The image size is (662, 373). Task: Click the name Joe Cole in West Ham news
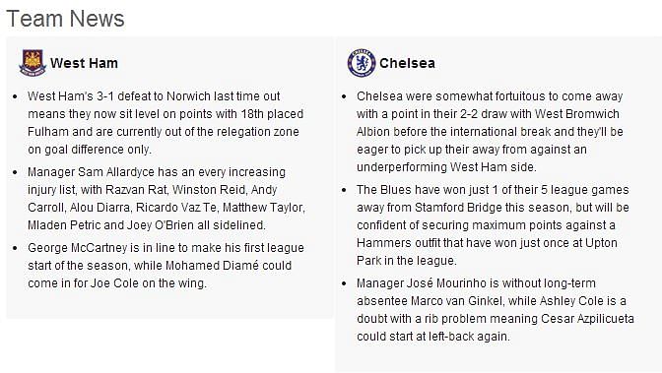pos(114,283)
